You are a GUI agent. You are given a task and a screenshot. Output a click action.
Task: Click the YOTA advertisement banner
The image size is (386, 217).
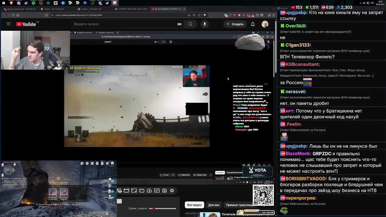(258, 171)
